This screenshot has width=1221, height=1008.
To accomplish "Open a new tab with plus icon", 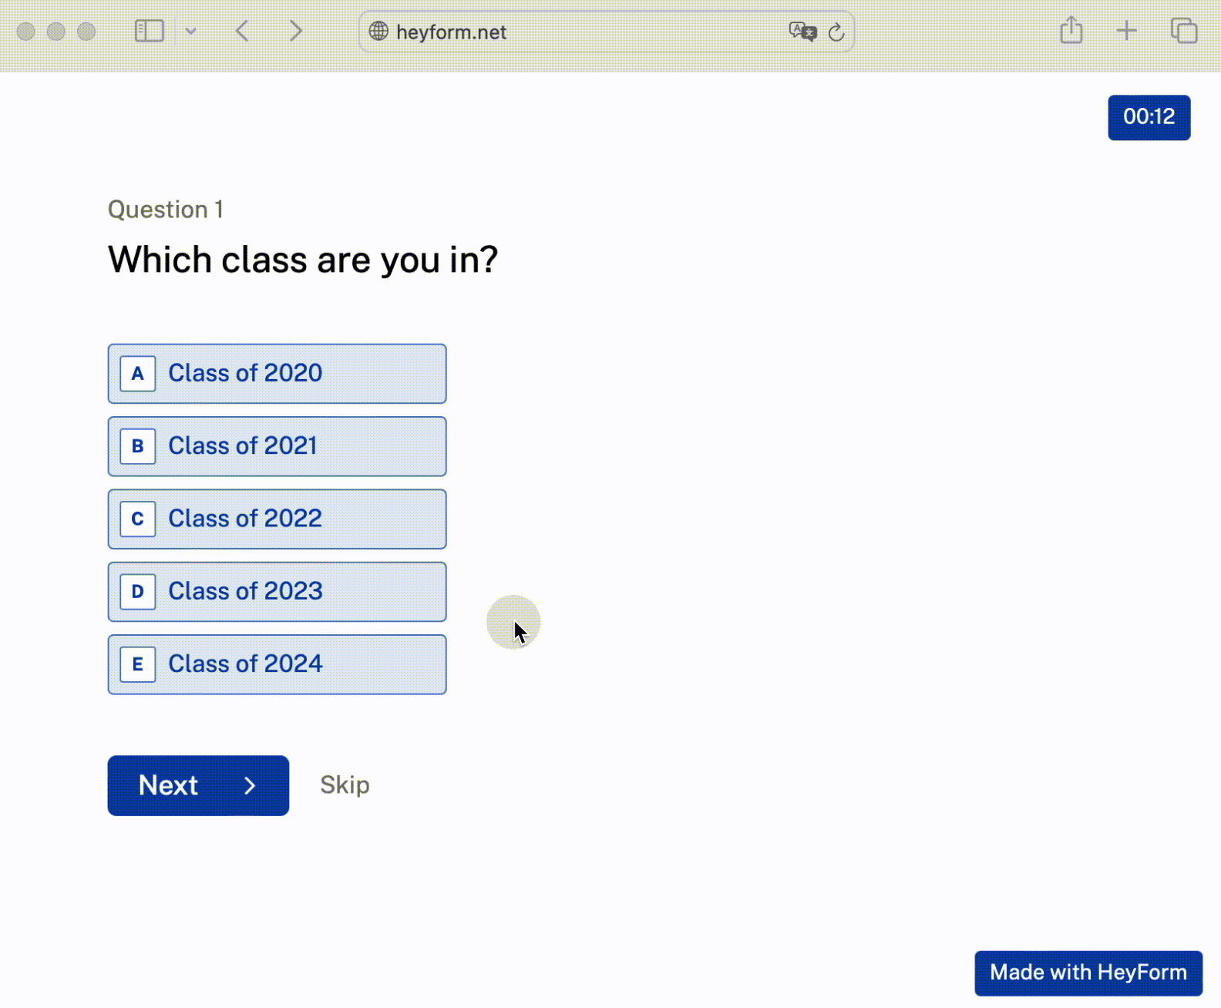I will pos(1126,31).
